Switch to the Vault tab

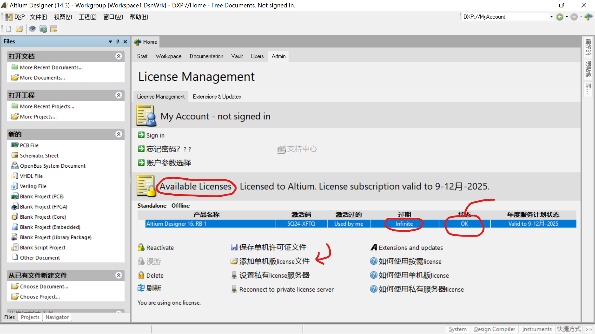237,56
